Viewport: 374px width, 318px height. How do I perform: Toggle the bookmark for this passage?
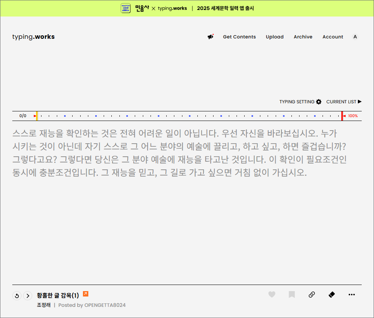(x=292, y=295)
